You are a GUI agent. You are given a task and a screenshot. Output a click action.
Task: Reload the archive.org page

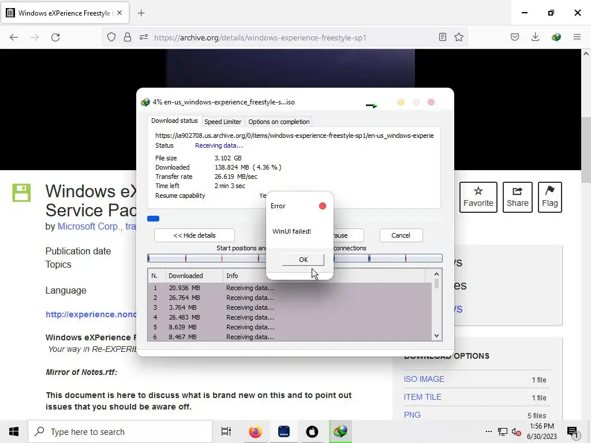[55, 37]
